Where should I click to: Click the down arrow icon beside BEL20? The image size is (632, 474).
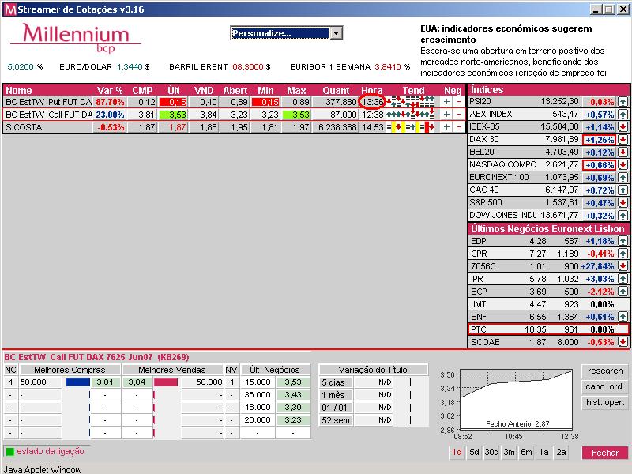point(623,152)
